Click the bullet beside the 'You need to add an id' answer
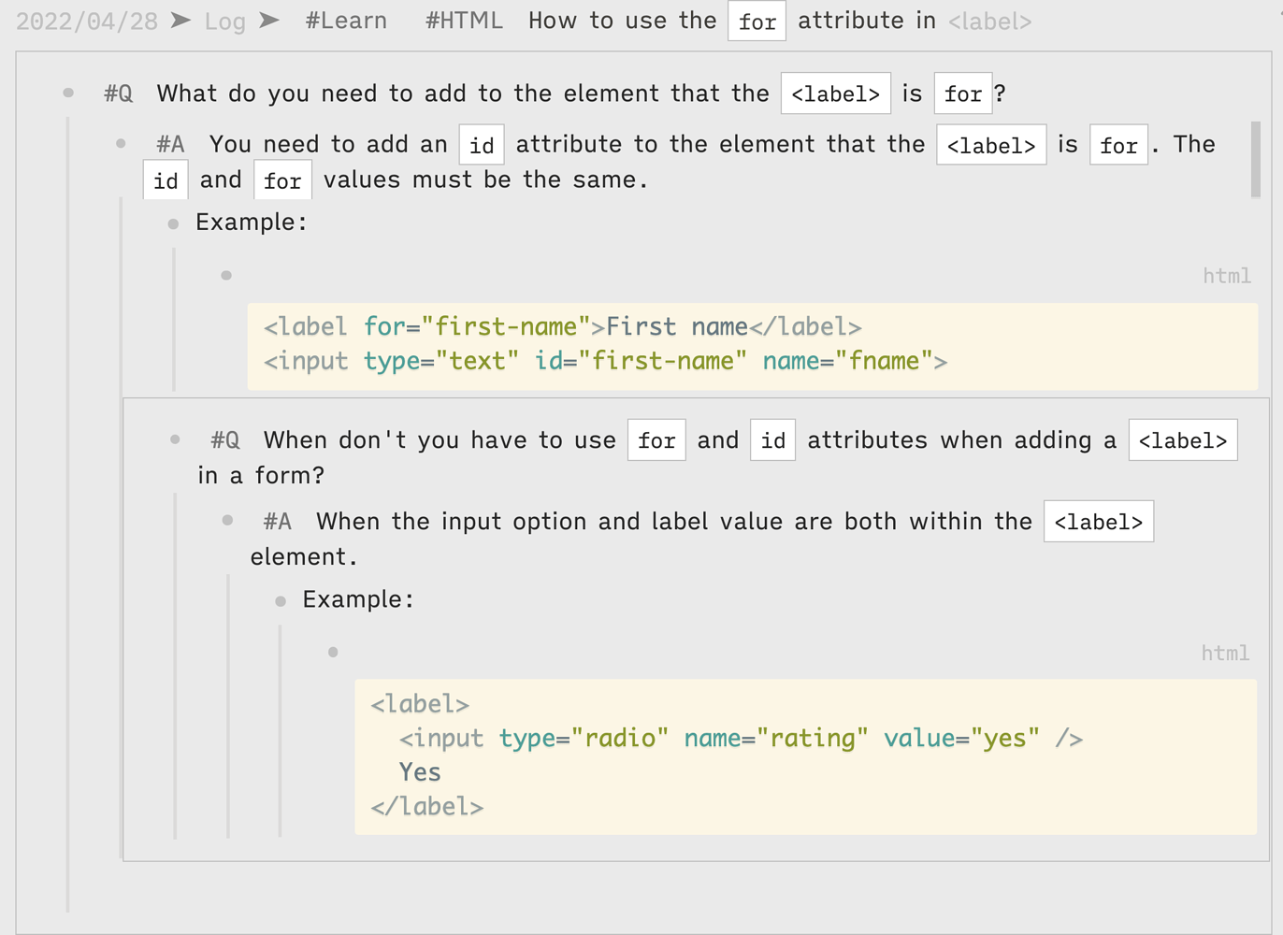This screenshot has width=1283, height=935. click(121, 143)
